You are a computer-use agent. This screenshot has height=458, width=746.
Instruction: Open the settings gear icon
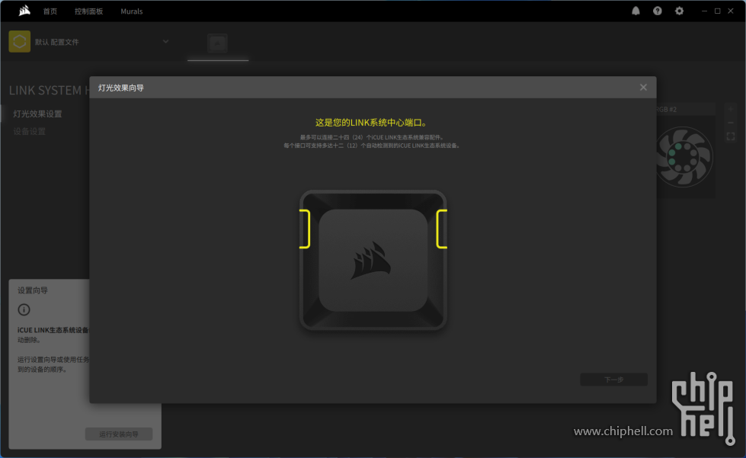click(x=680, y=11)
